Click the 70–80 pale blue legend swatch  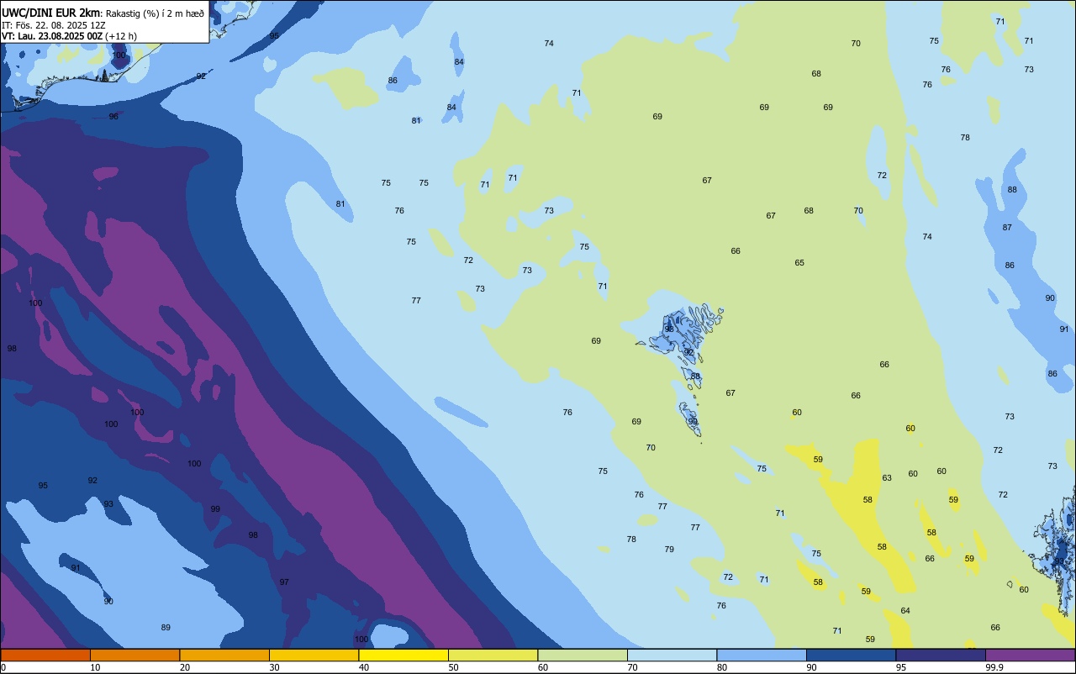pos(672,655)
